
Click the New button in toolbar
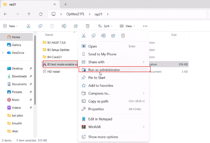tap(10, 26)
